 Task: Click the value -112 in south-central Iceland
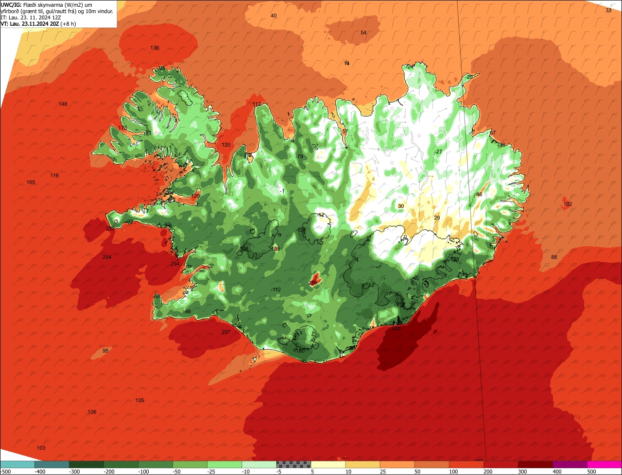click(x=276, y=289)
